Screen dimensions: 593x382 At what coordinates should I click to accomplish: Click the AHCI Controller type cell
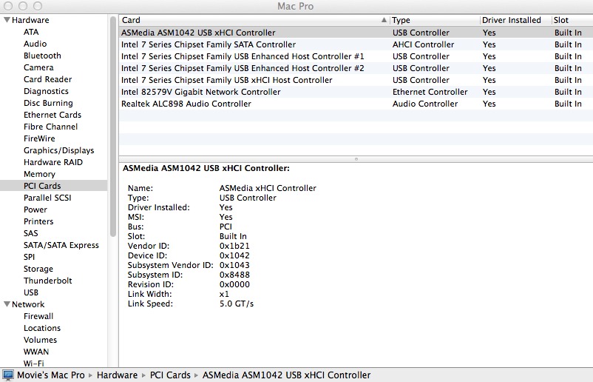(x=423, y=44)
